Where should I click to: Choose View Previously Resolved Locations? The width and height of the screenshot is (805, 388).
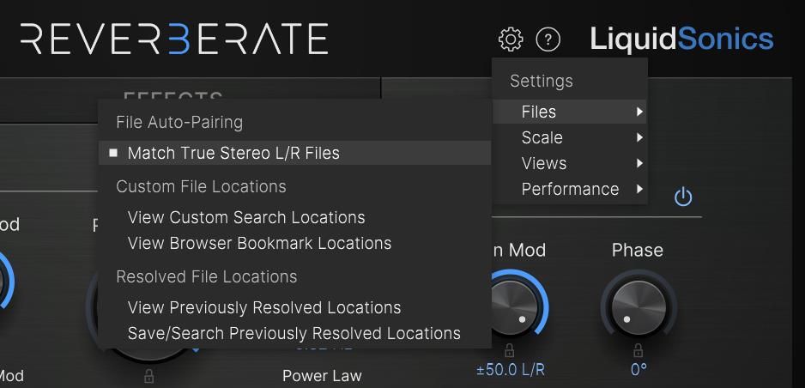294,308
